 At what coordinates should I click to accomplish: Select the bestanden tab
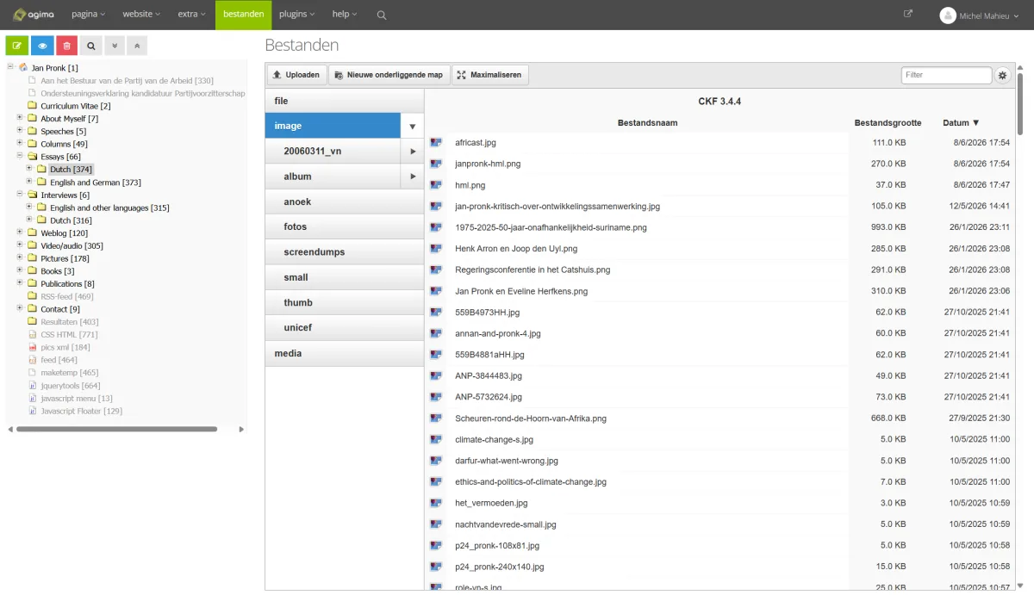pyautogui.click(x=243, y=15)
